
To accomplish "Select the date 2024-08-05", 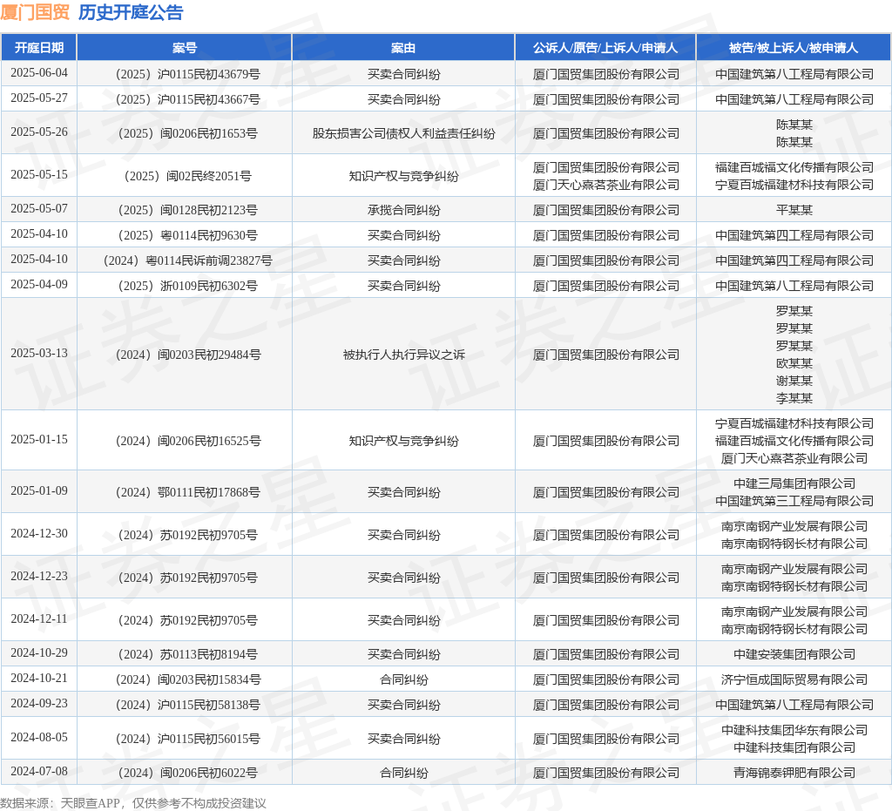I will (38, 738).
